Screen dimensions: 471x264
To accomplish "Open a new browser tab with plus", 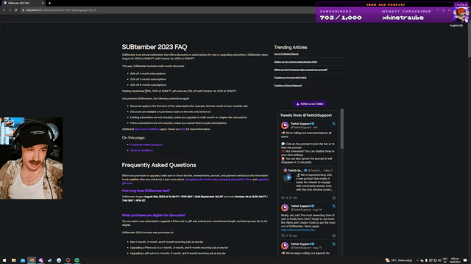I will coord(49,3).
